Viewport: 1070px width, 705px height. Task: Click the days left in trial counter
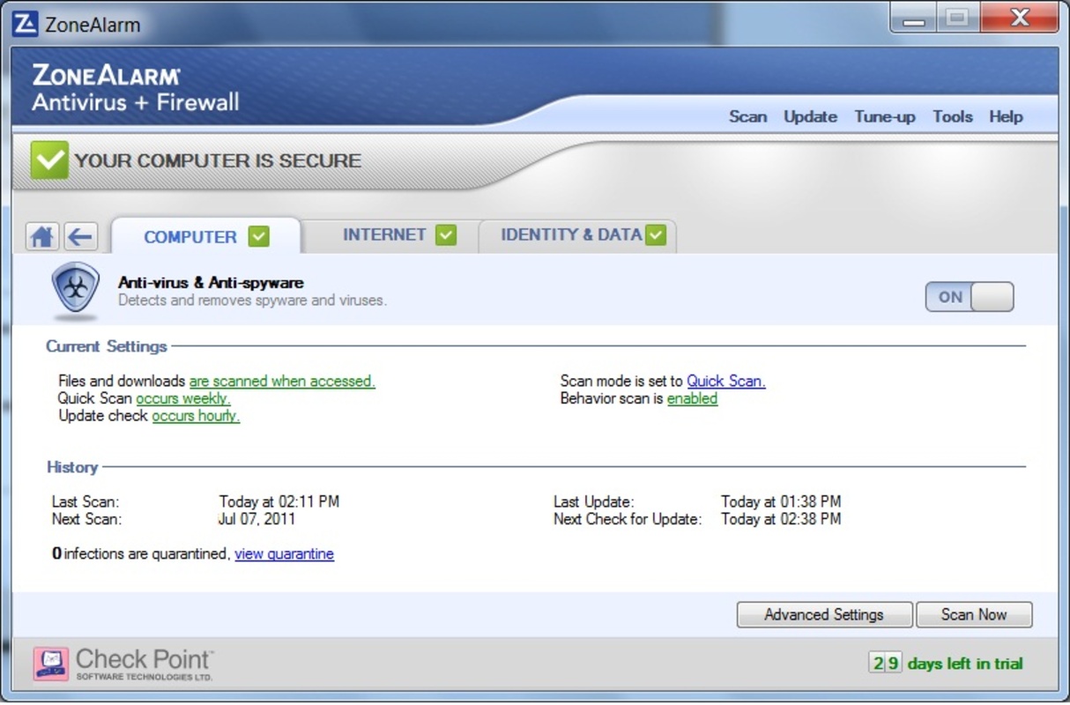coord(945,664)
